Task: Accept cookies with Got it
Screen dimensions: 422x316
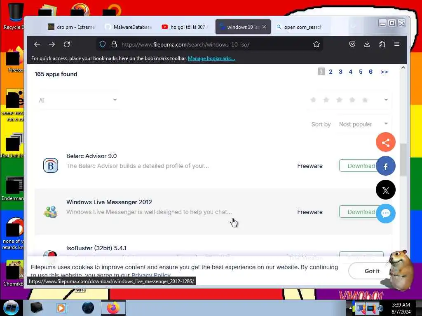Action: click(372, 271)
